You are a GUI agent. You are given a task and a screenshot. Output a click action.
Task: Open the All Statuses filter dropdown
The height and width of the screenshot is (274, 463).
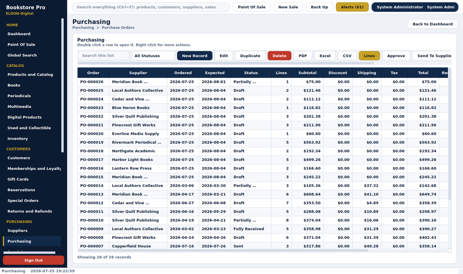(153, 55)
